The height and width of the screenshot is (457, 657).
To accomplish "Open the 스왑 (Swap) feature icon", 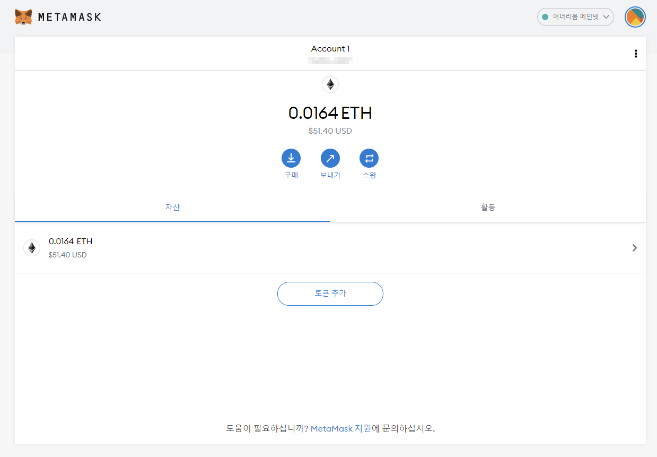I will (369, 157).
